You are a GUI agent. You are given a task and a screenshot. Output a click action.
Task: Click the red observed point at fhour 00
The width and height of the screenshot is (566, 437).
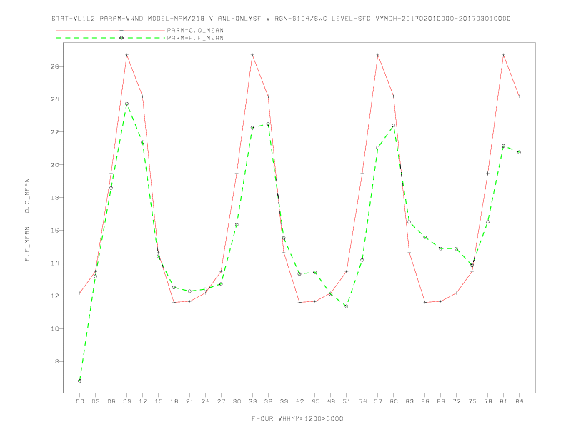click(80, 293)
